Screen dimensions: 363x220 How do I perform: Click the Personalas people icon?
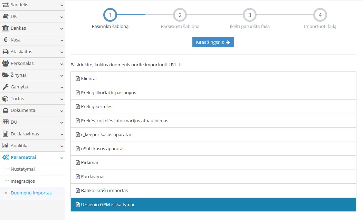pos(6,64)
